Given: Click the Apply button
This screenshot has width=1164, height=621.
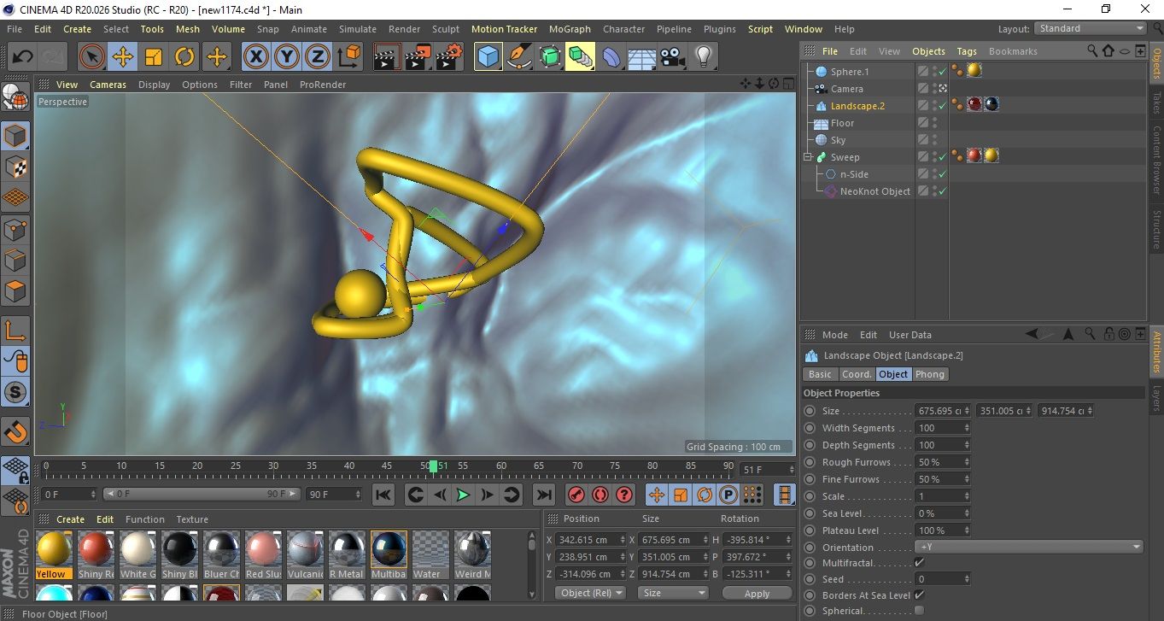Looking at the screenshot, I should [x=757, y=593].
